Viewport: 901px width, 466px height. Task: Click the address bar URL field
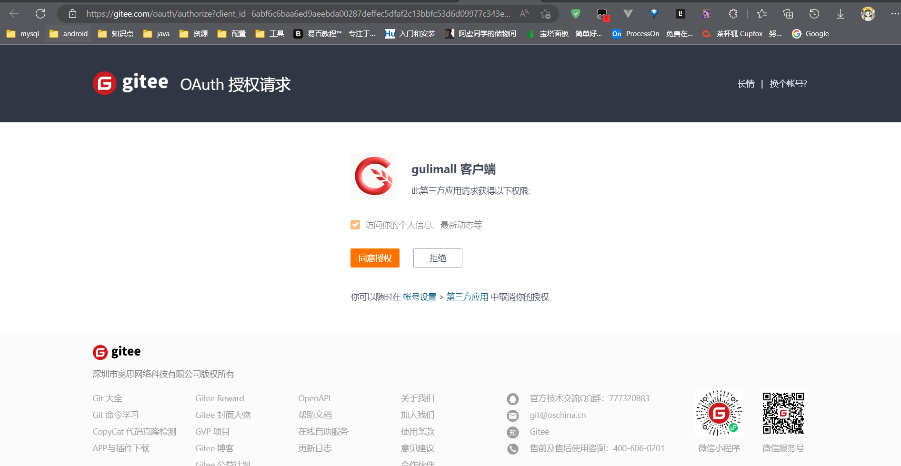(298, 14)
